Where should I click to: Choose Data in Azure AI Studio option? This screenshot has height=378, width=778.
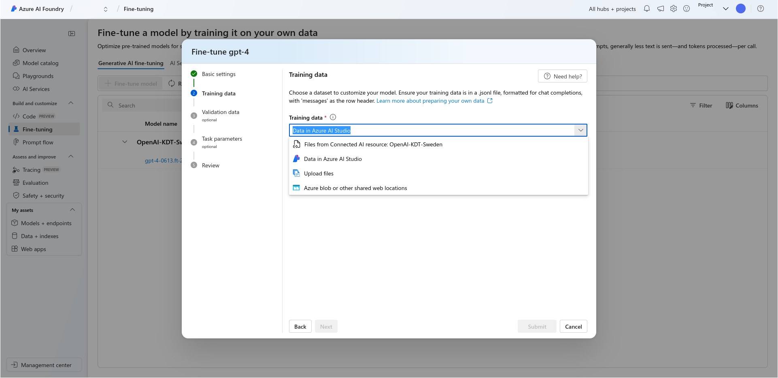[438, 159]
